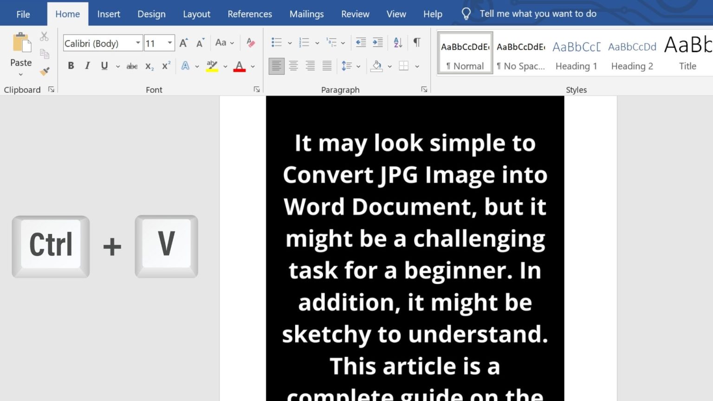
Task: Switch to the Design tab
Action: [151, 14]
